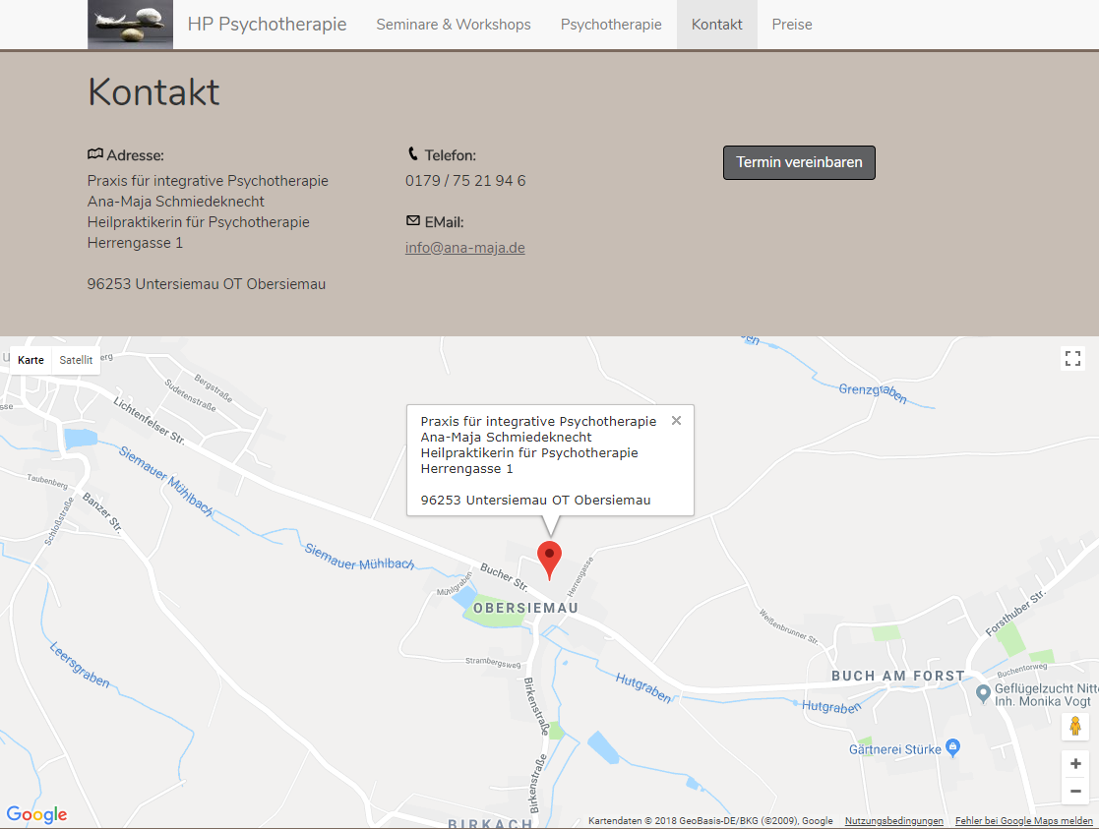Open the Nutzungsbedingungen link

(x=893, y=820)
